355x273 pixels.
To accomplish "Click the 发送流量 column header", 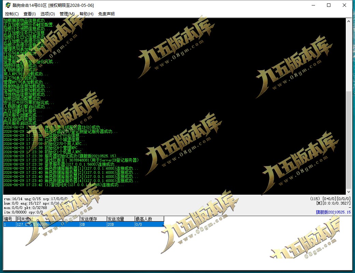I will click(121, 219).
